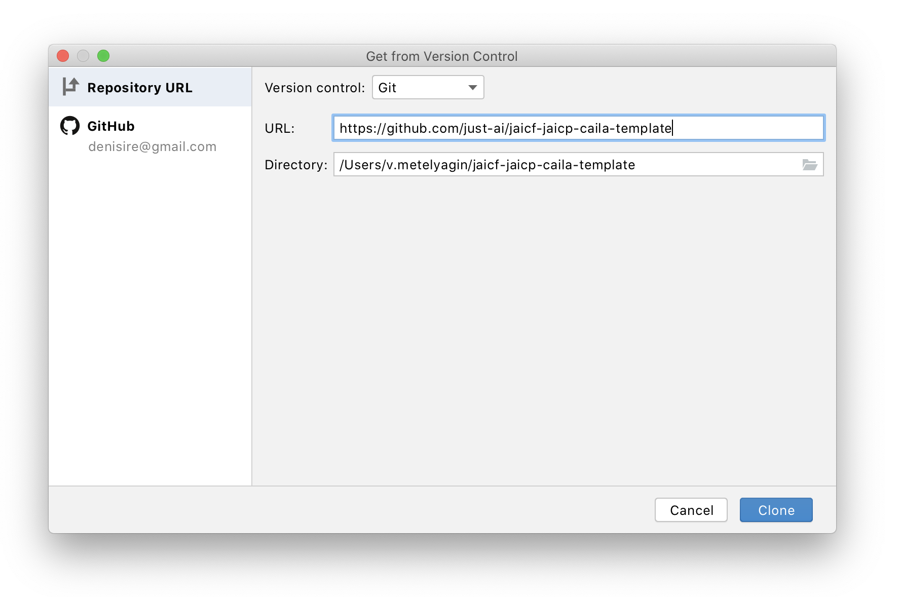The height and width of the screenshot is (597, 901).
Task: Open the Version control Git dropdown
Action: click(428, 87)
